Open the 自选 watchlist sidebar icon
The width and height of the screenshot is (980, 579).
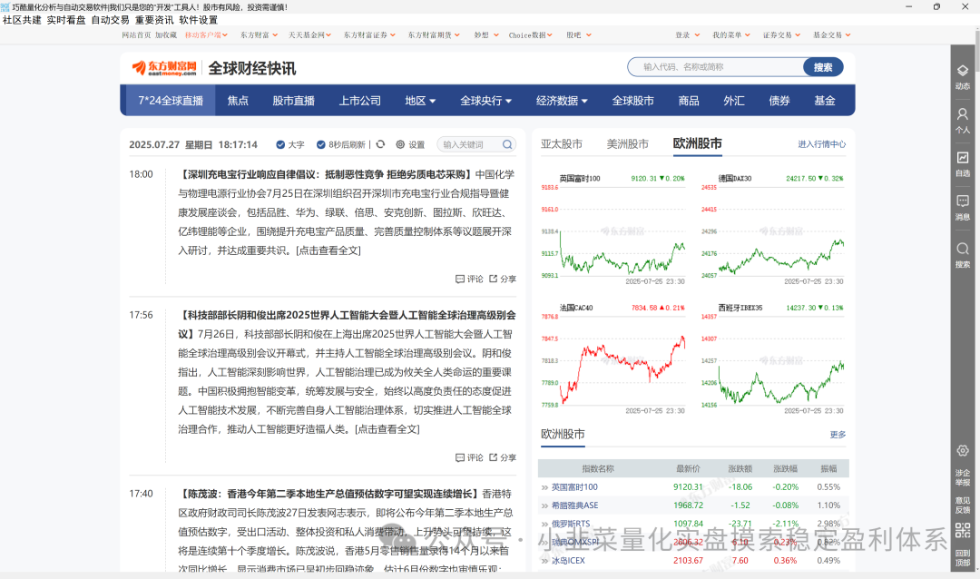[963, 158]
